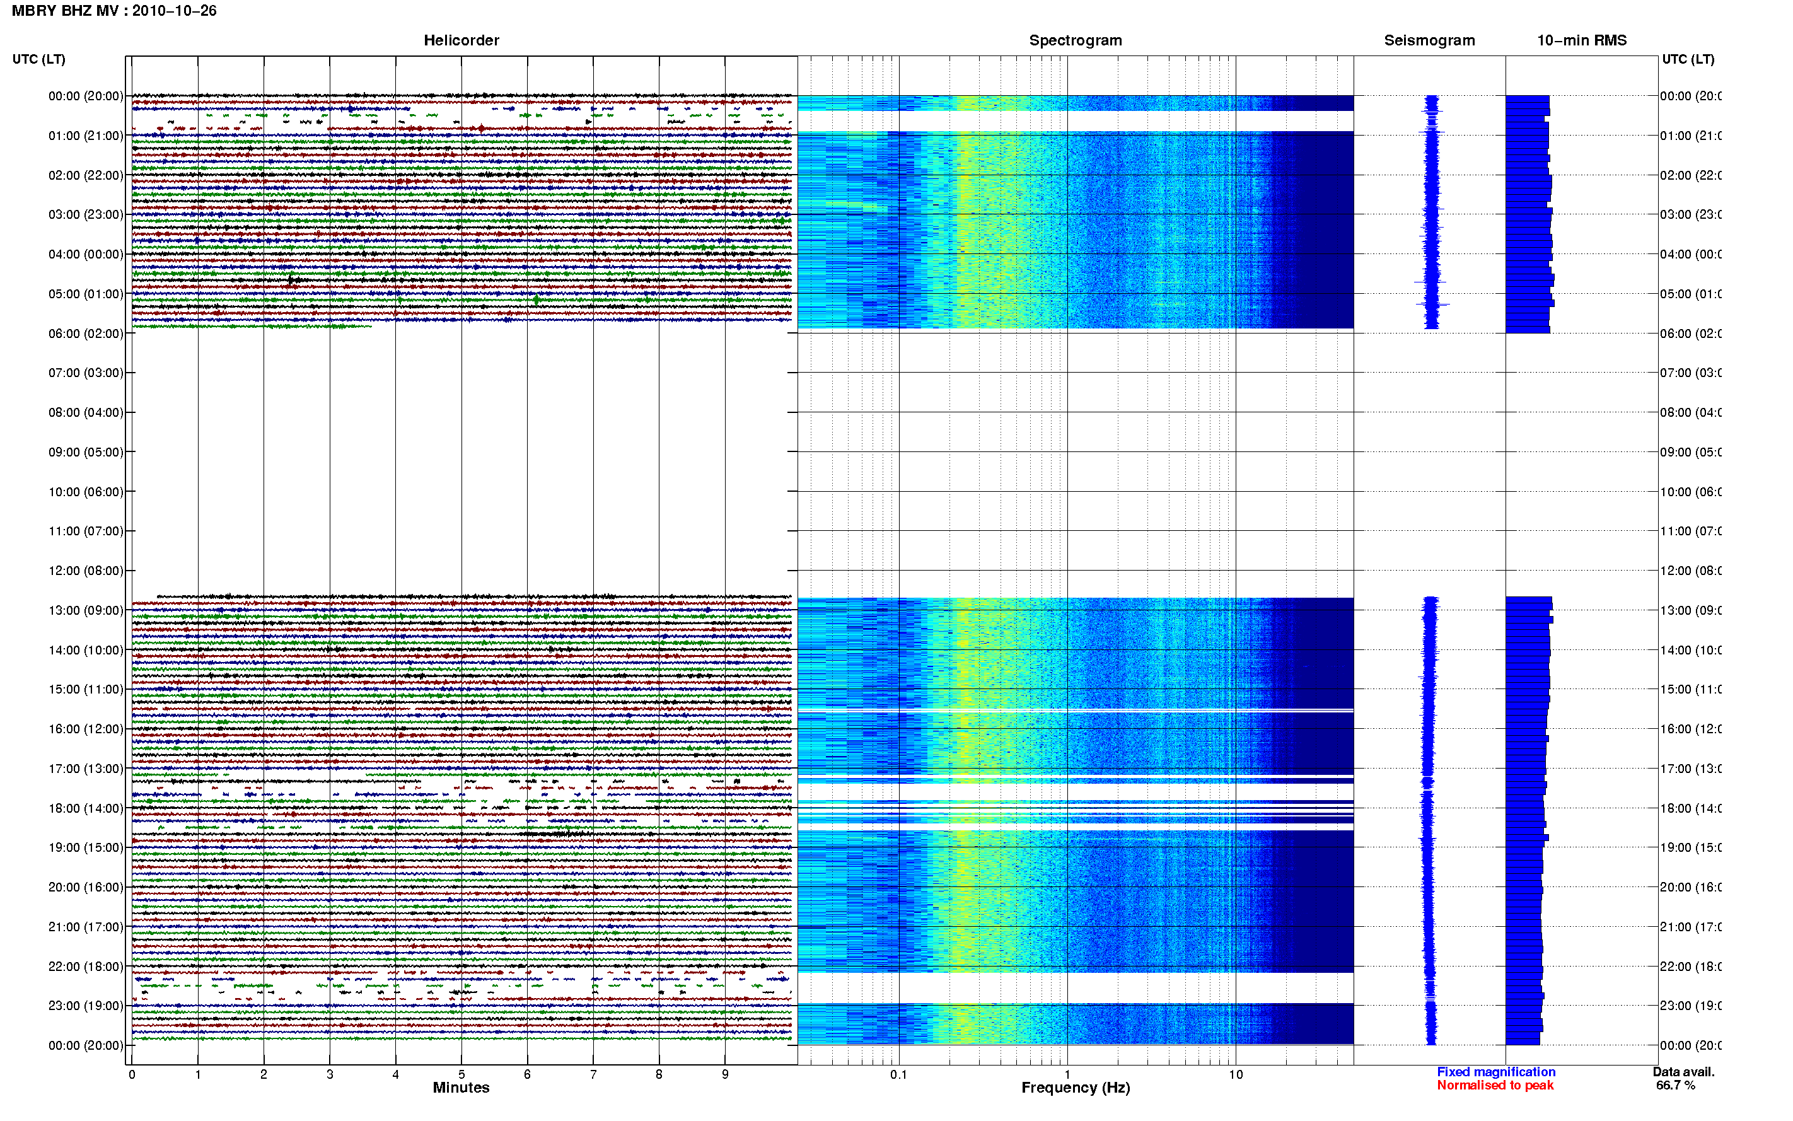
Task: Click the '1' frequency tick label under the spectrogram
Action: [x=1067, y=1074]
